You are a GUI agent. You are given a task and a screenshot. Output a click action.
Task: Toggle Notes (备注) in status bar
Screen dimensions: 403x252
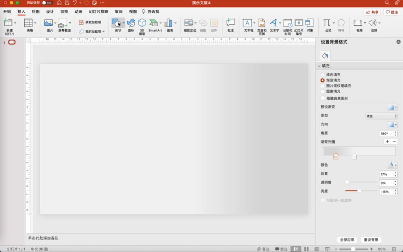[263, 249]
